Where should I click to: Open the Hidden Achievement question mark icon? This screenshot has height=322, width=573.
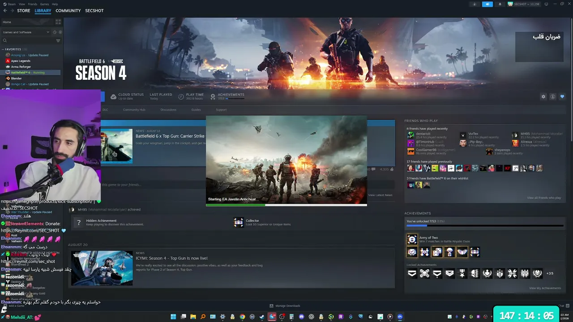tap(78, 222)
